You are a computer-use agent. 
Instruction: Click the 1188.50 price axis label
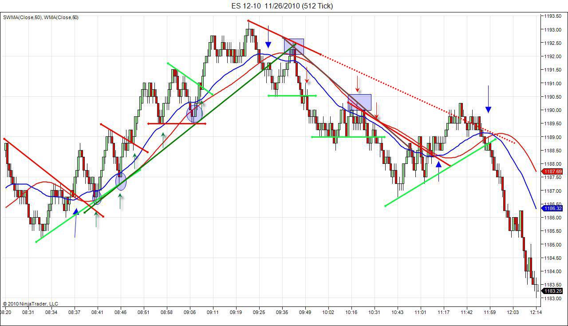click(x=553, y=151)
